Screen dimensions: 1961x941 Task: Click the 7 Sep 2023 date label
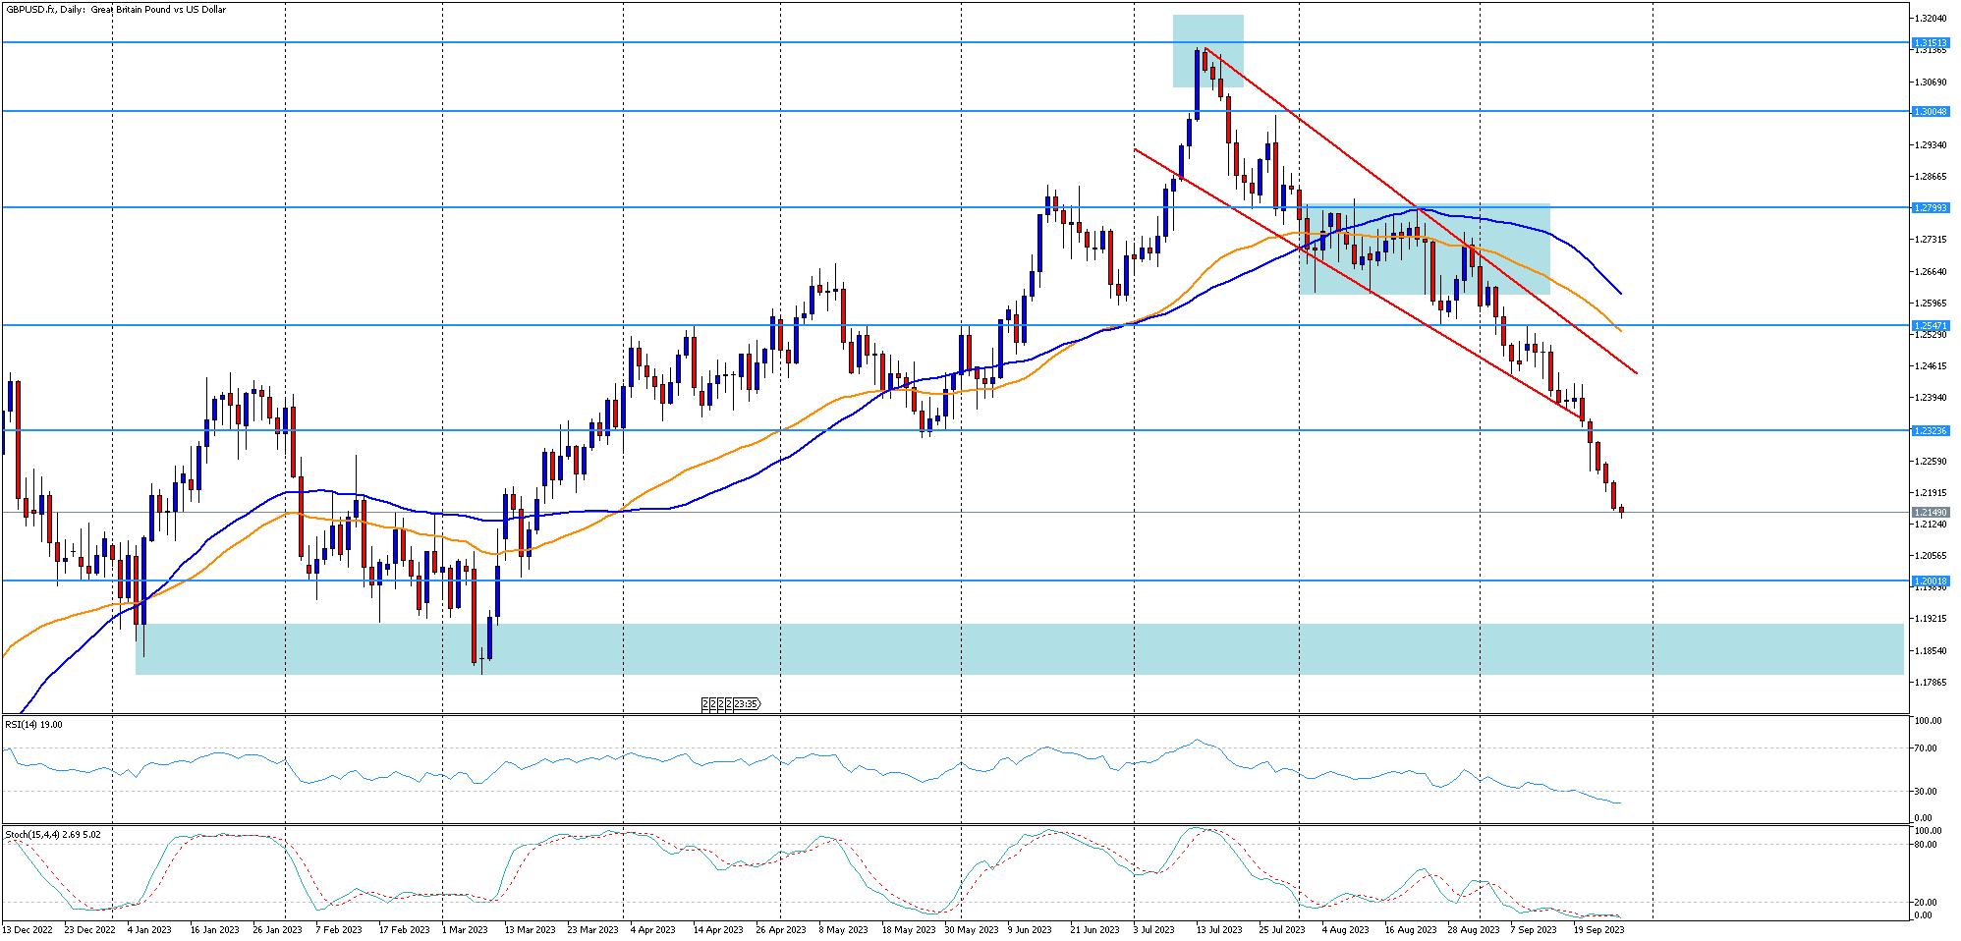pyautogui.click(x=1534, y=930)
